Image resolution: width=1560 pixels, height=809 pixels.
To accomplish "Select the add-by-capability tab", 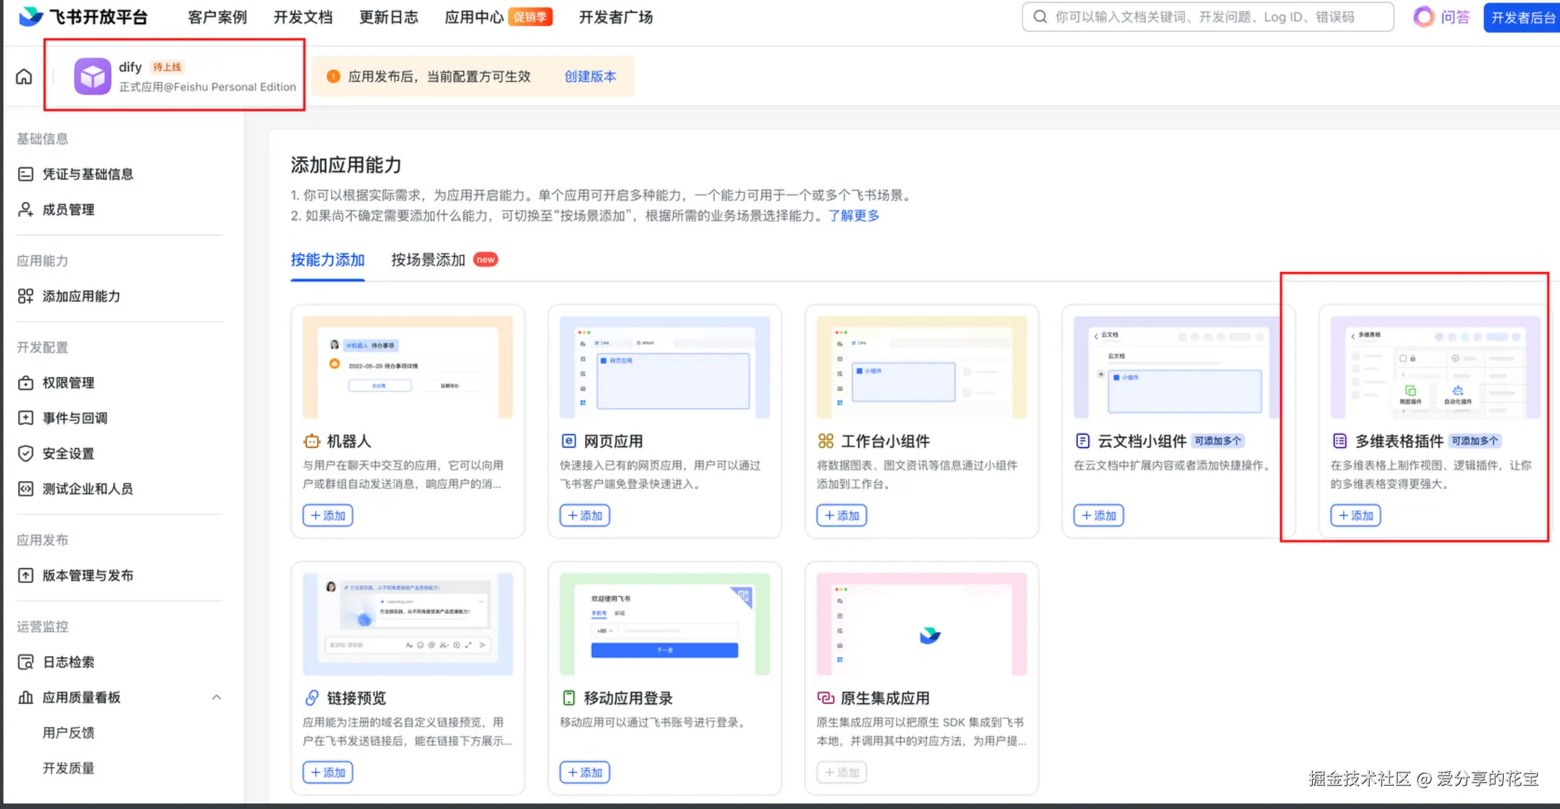I will coord(328,260).
